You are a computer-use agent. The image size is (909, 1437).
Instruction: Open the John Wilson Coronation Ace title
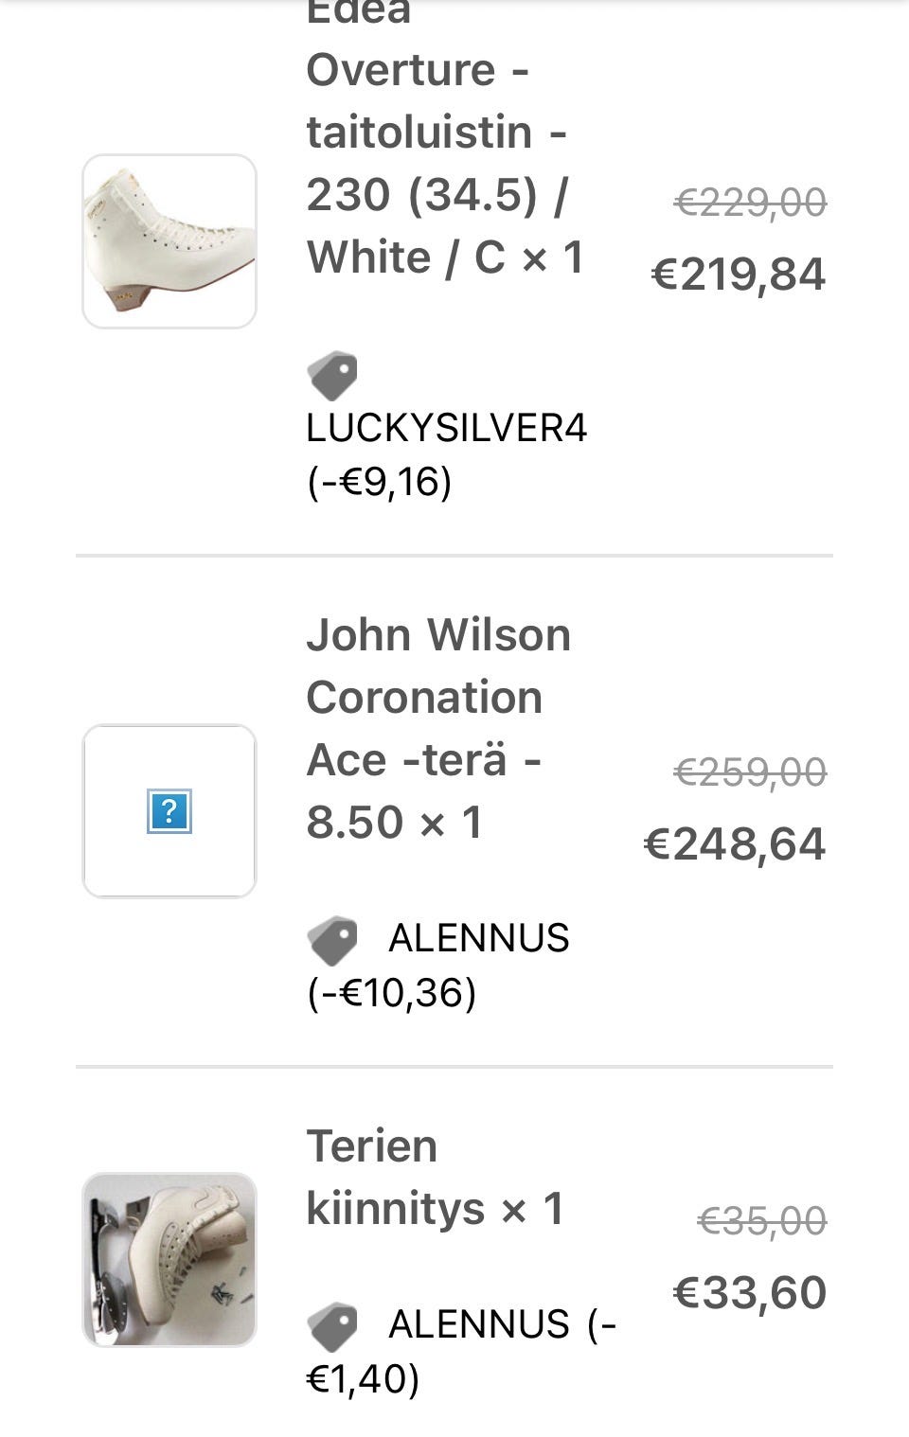(x=437, y=728)
